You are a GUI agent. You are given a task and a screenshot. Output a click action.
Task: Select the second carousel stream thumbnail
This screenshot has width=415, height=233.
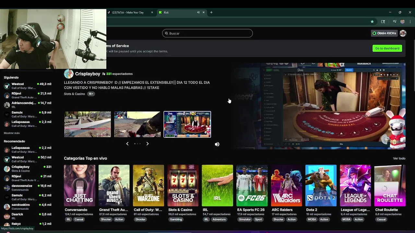coord(137,124)
